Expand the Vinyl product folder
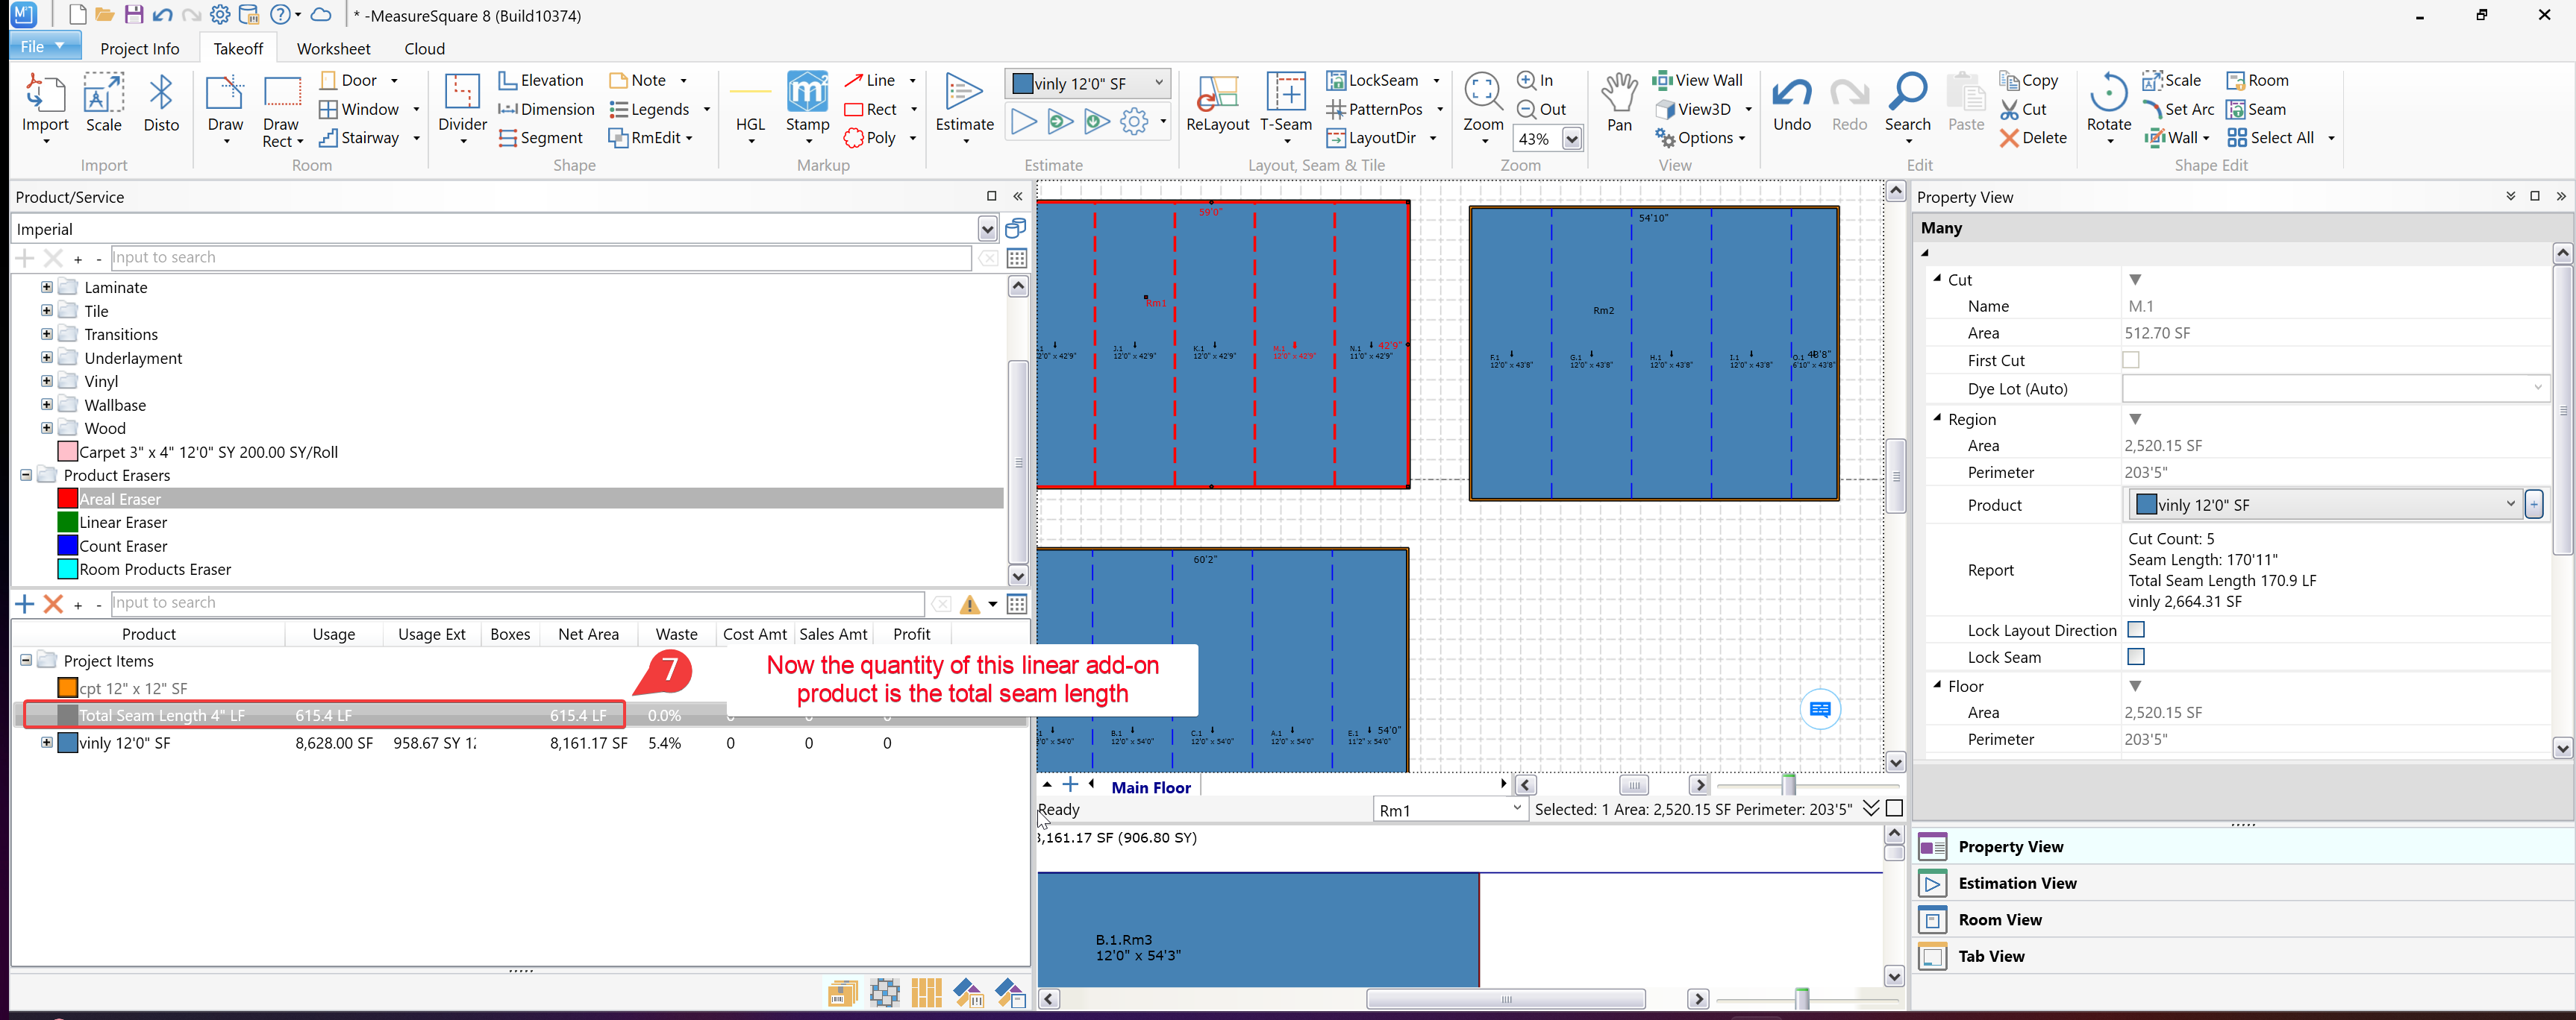 [46, 380]
